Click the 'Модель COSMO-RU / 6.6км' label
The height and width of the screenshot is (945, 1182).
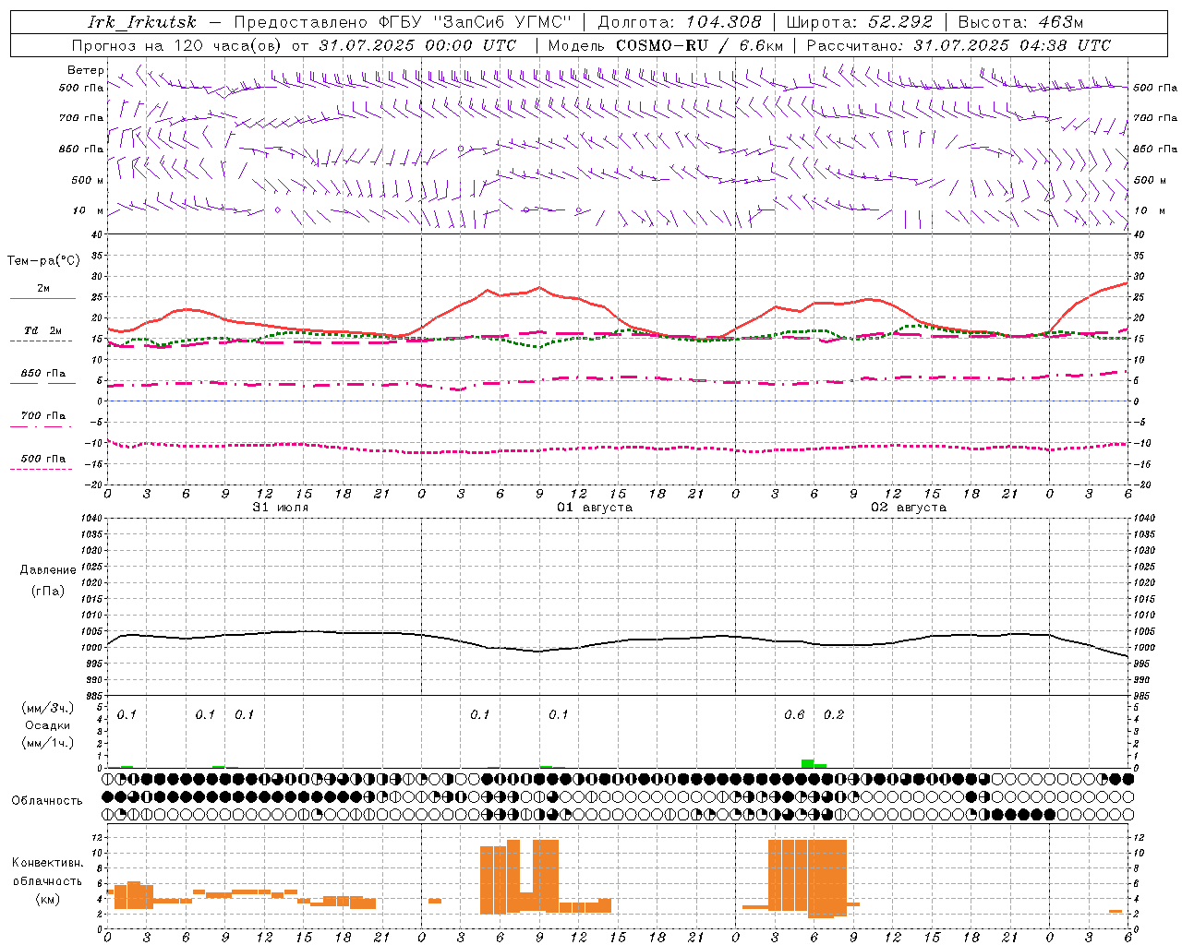point(665,45)
